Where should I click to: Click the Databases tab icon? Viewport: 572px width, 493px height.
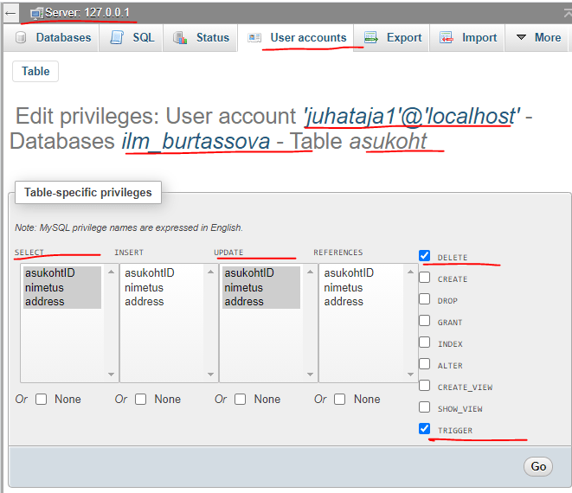coord(22,38)
